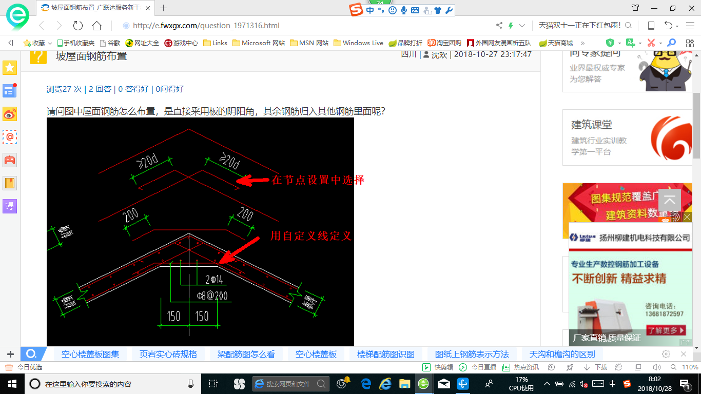701x394 pixels.
Task: Click the green translate A+ icon
Action: pos(631,43)
